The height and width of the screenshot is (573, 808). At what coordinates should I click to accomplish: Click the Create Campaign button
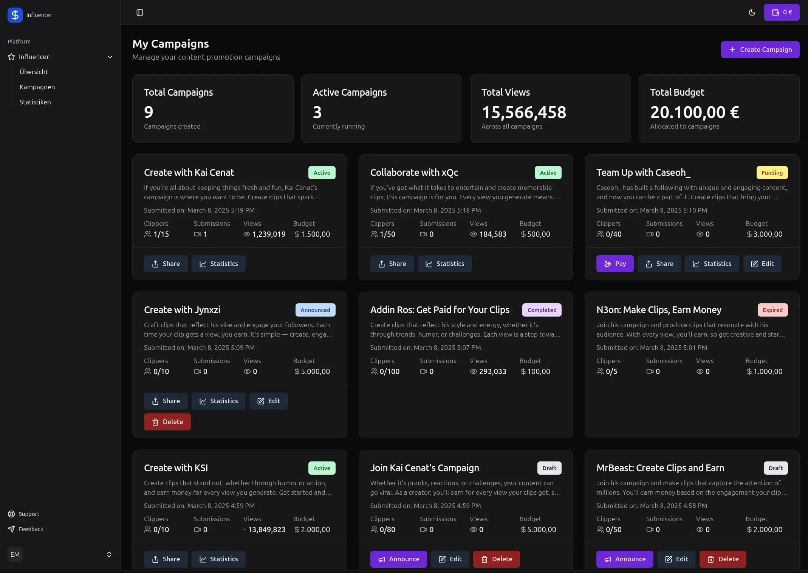point(760,50)
